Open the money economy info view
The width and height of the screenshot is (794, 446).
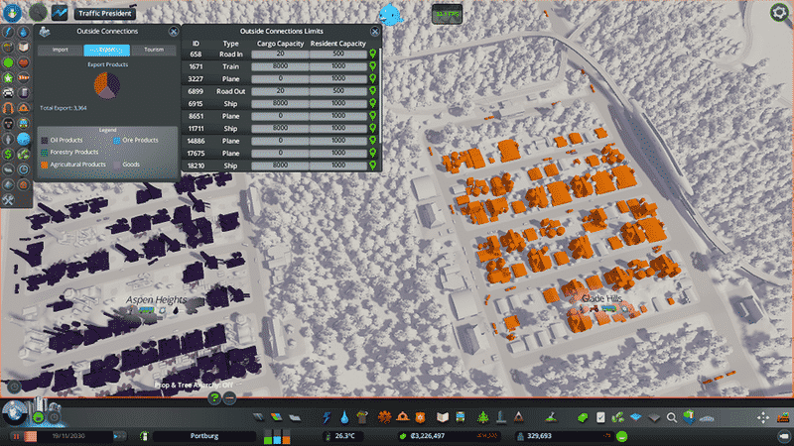pyautogui.click(x=403, y=435)
